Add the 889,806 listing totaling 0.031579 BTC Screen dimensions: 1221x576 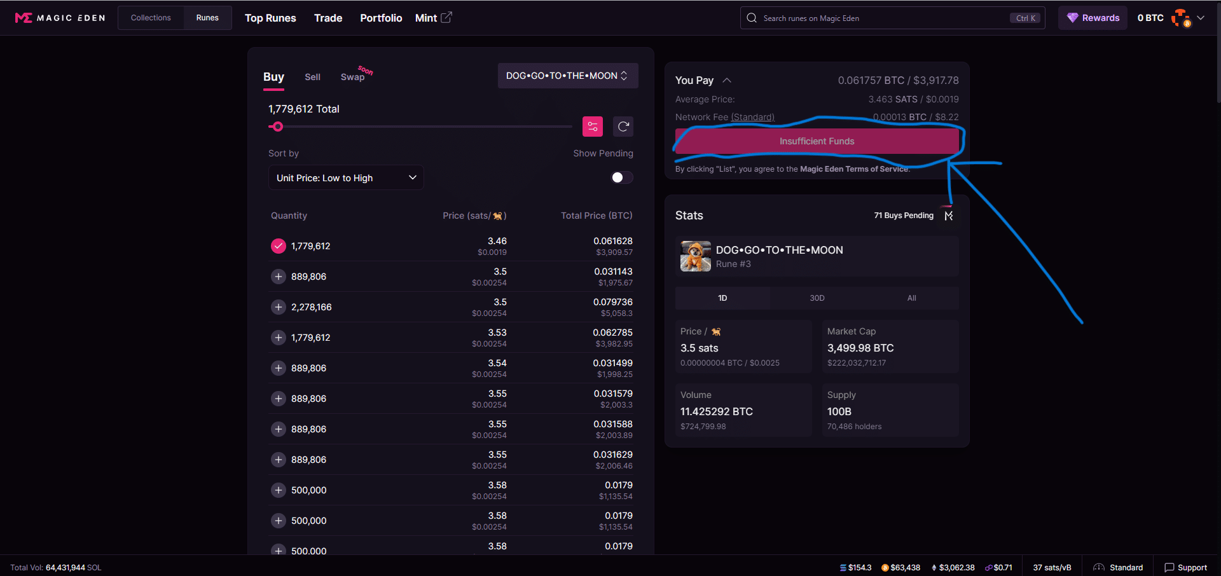point(279,399)
